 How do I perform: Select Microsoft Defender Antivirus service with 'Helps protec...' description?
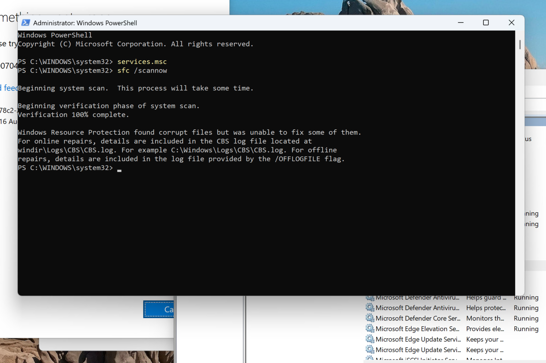452,308
